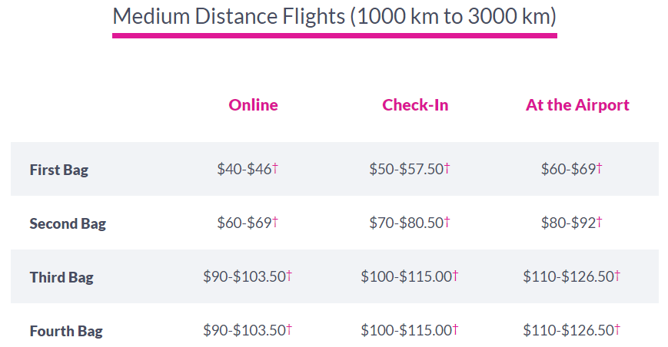Click the dagger footnote after First Bag $60-$69

pyautogui.click(x=600, y=168)
